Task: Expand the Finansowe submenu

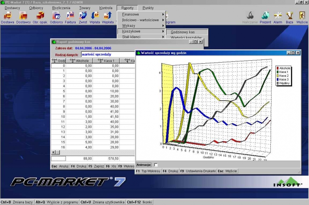Action: (x=141, y=14)
